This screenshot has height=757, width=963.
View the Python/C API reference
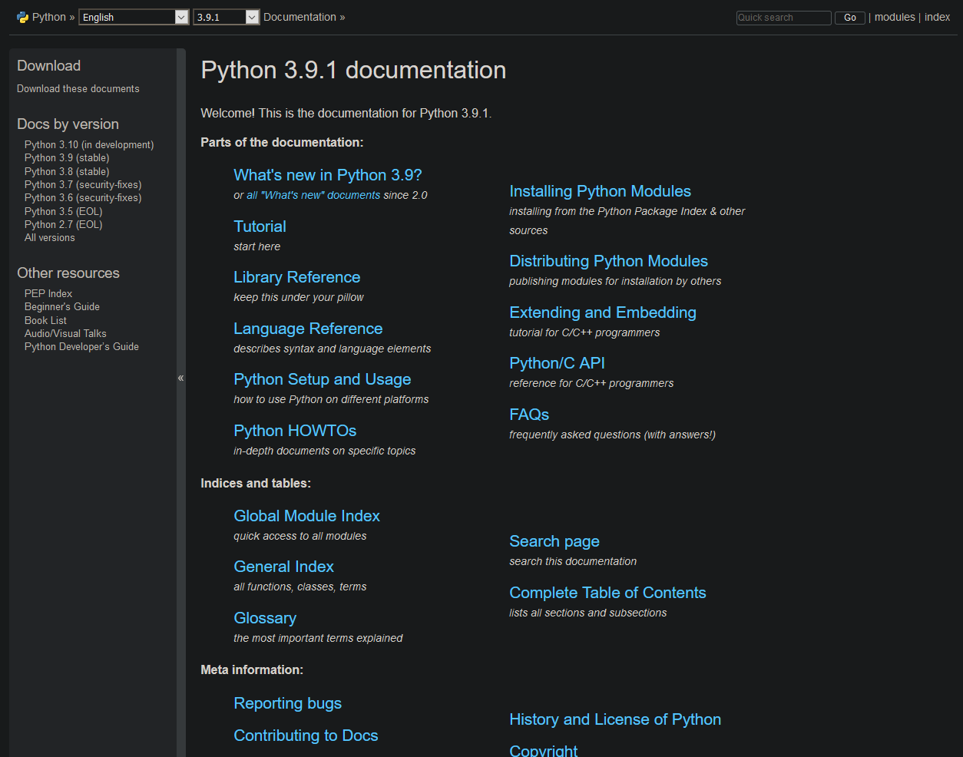click(557, 363)
